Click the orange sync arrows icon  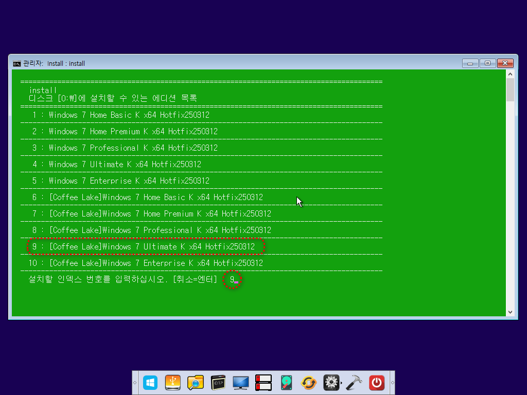coord(309,383)
